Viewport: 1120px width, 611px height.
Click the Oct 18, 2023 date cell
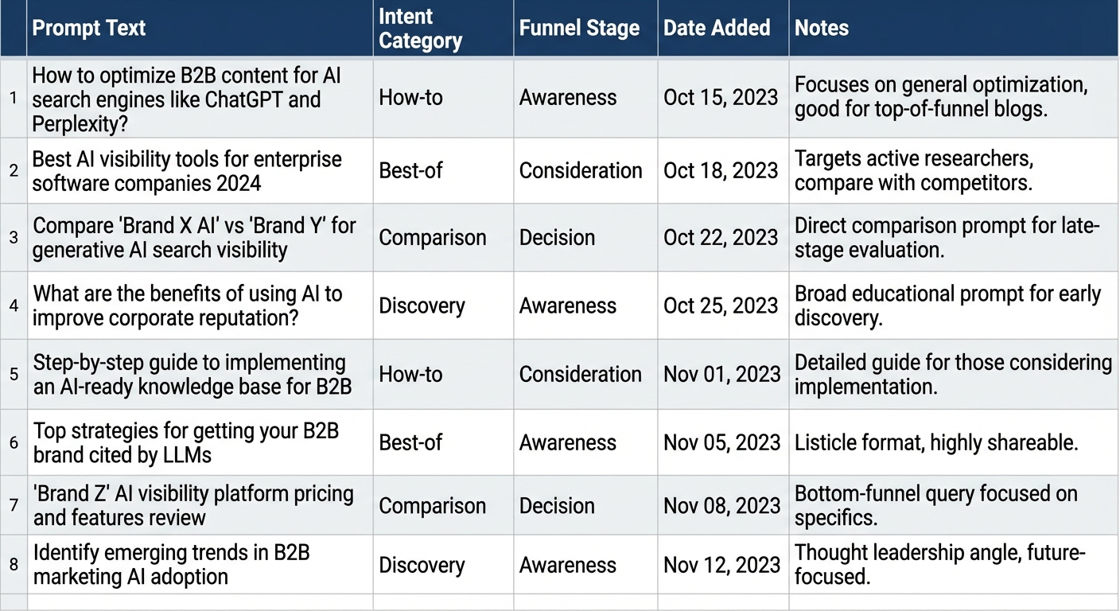tap(720, 170)
